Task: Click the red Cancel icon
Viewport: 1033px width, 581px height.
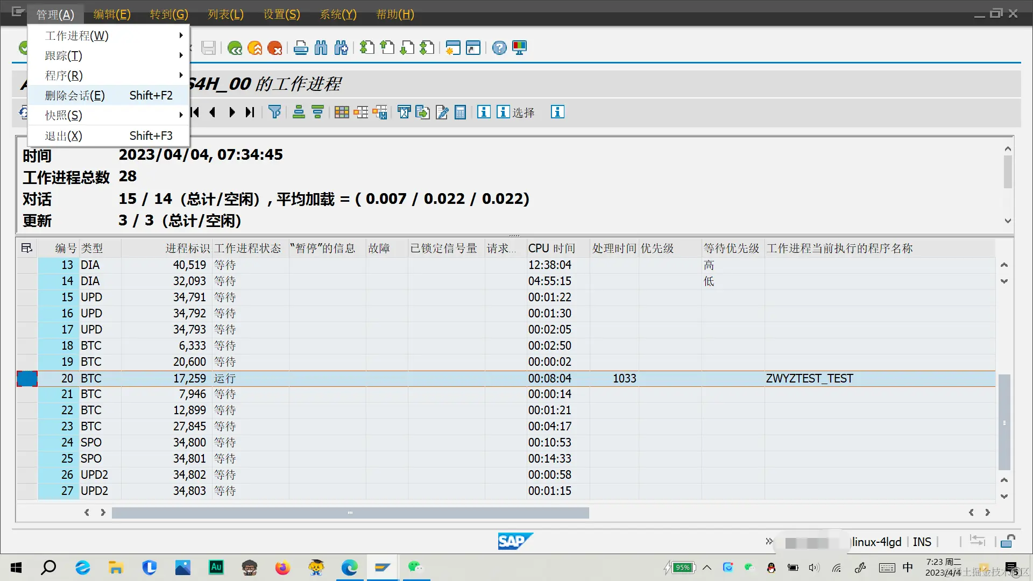Action: [275, 48]
